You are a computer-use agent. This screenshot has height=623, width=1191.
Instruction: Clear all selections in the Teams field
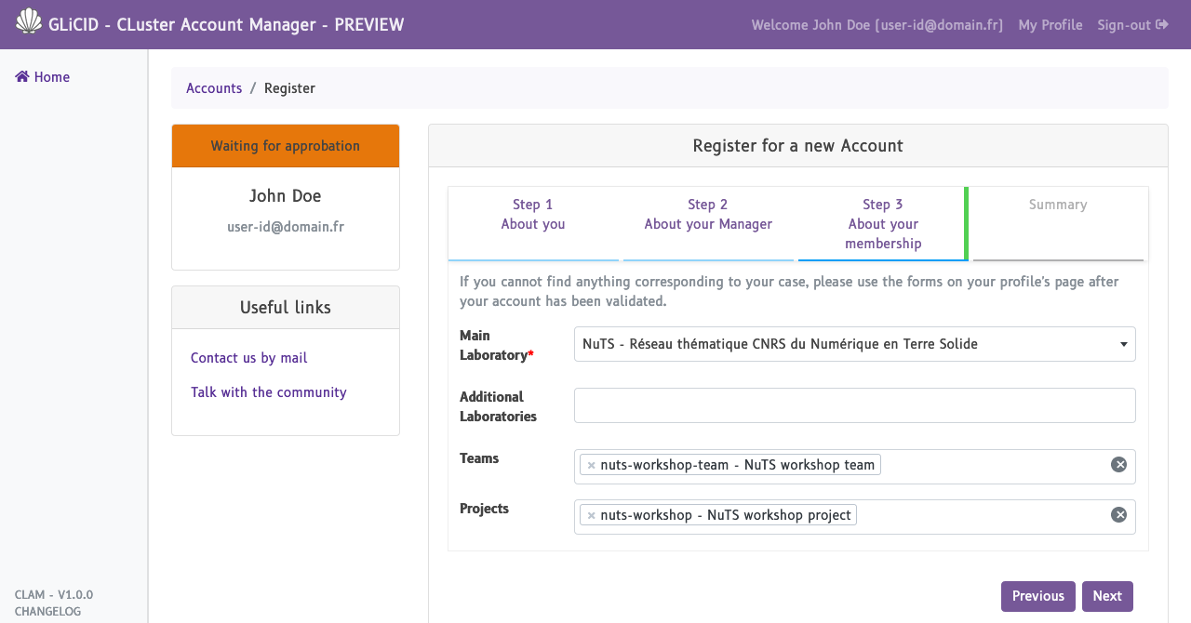(x=1118, y=465)
